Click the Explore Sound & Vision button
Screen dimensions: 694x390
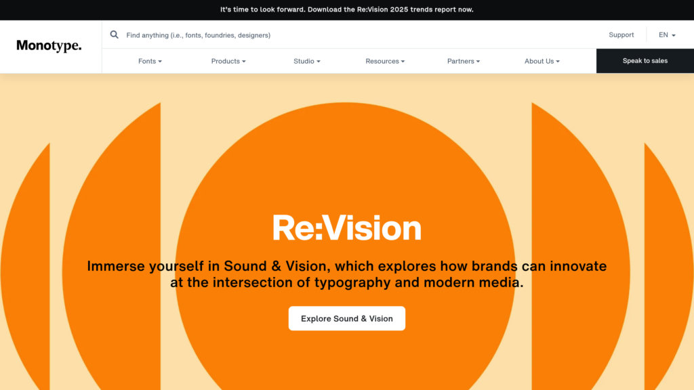347,318
